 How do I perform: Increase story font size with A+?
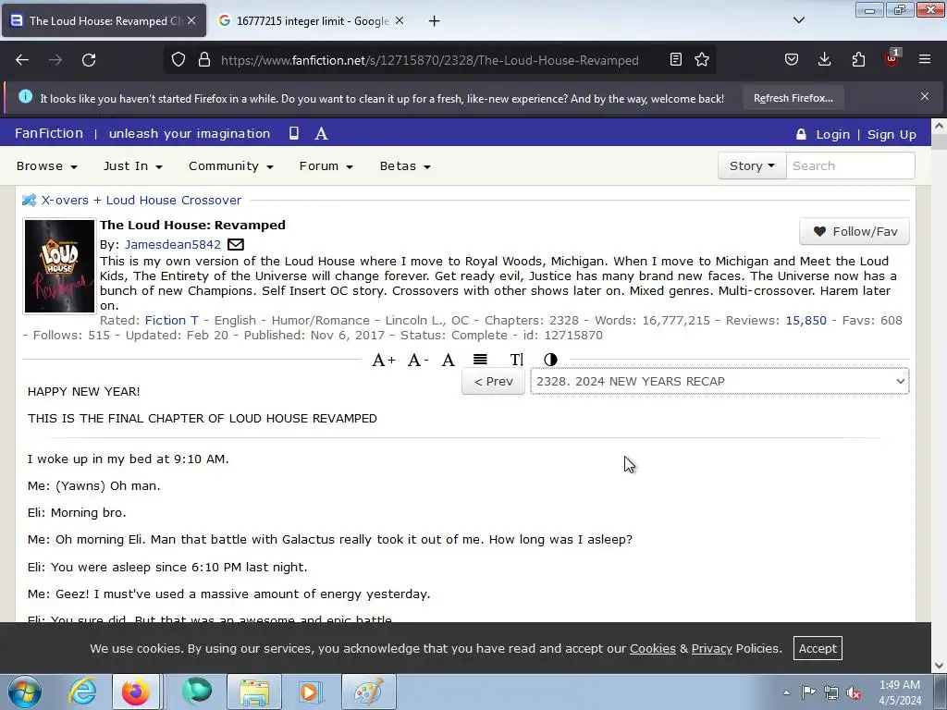[384, 361]
